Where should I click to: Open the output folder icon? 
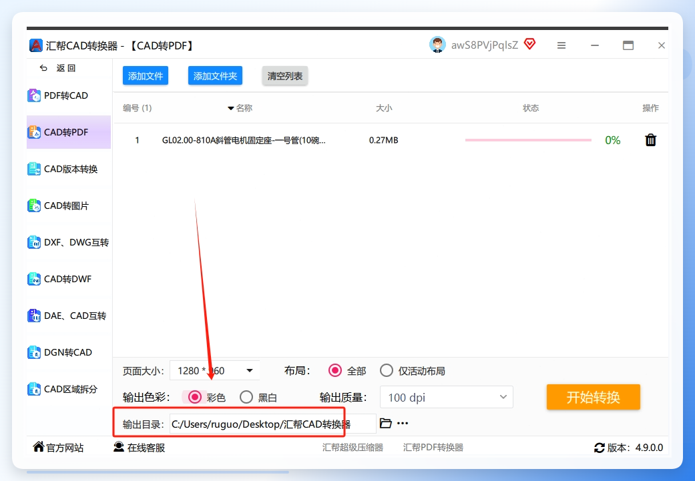coord(386,424)
